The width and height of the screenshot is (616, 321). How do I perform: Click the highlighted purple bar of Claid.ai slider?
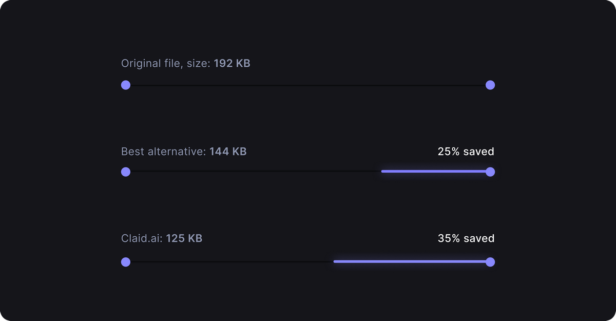click(x=410, y=262)
